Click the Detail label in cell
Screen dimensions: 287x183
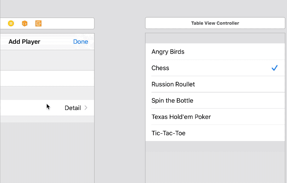[x=73, y=108]
